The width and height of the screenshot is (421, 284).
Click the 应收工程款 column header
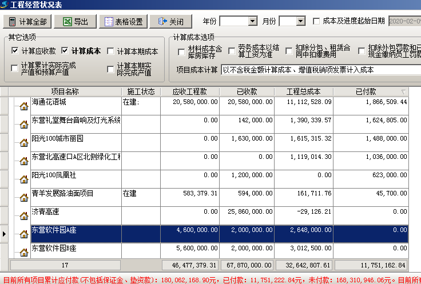[x=193, y=91]
